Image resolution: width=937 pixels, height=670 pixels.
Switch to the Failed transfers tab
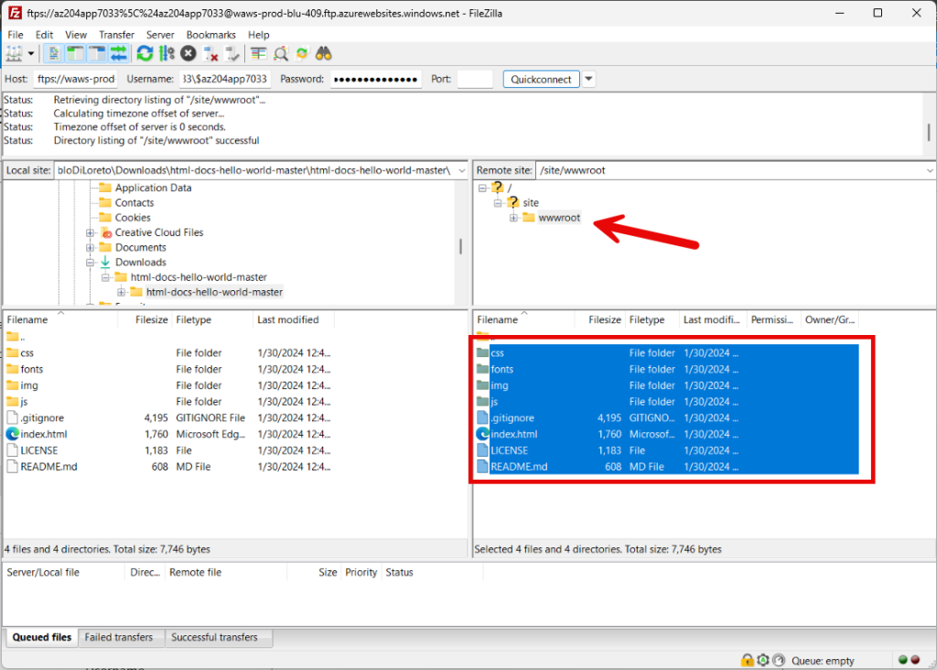click(x=117, y=637)
